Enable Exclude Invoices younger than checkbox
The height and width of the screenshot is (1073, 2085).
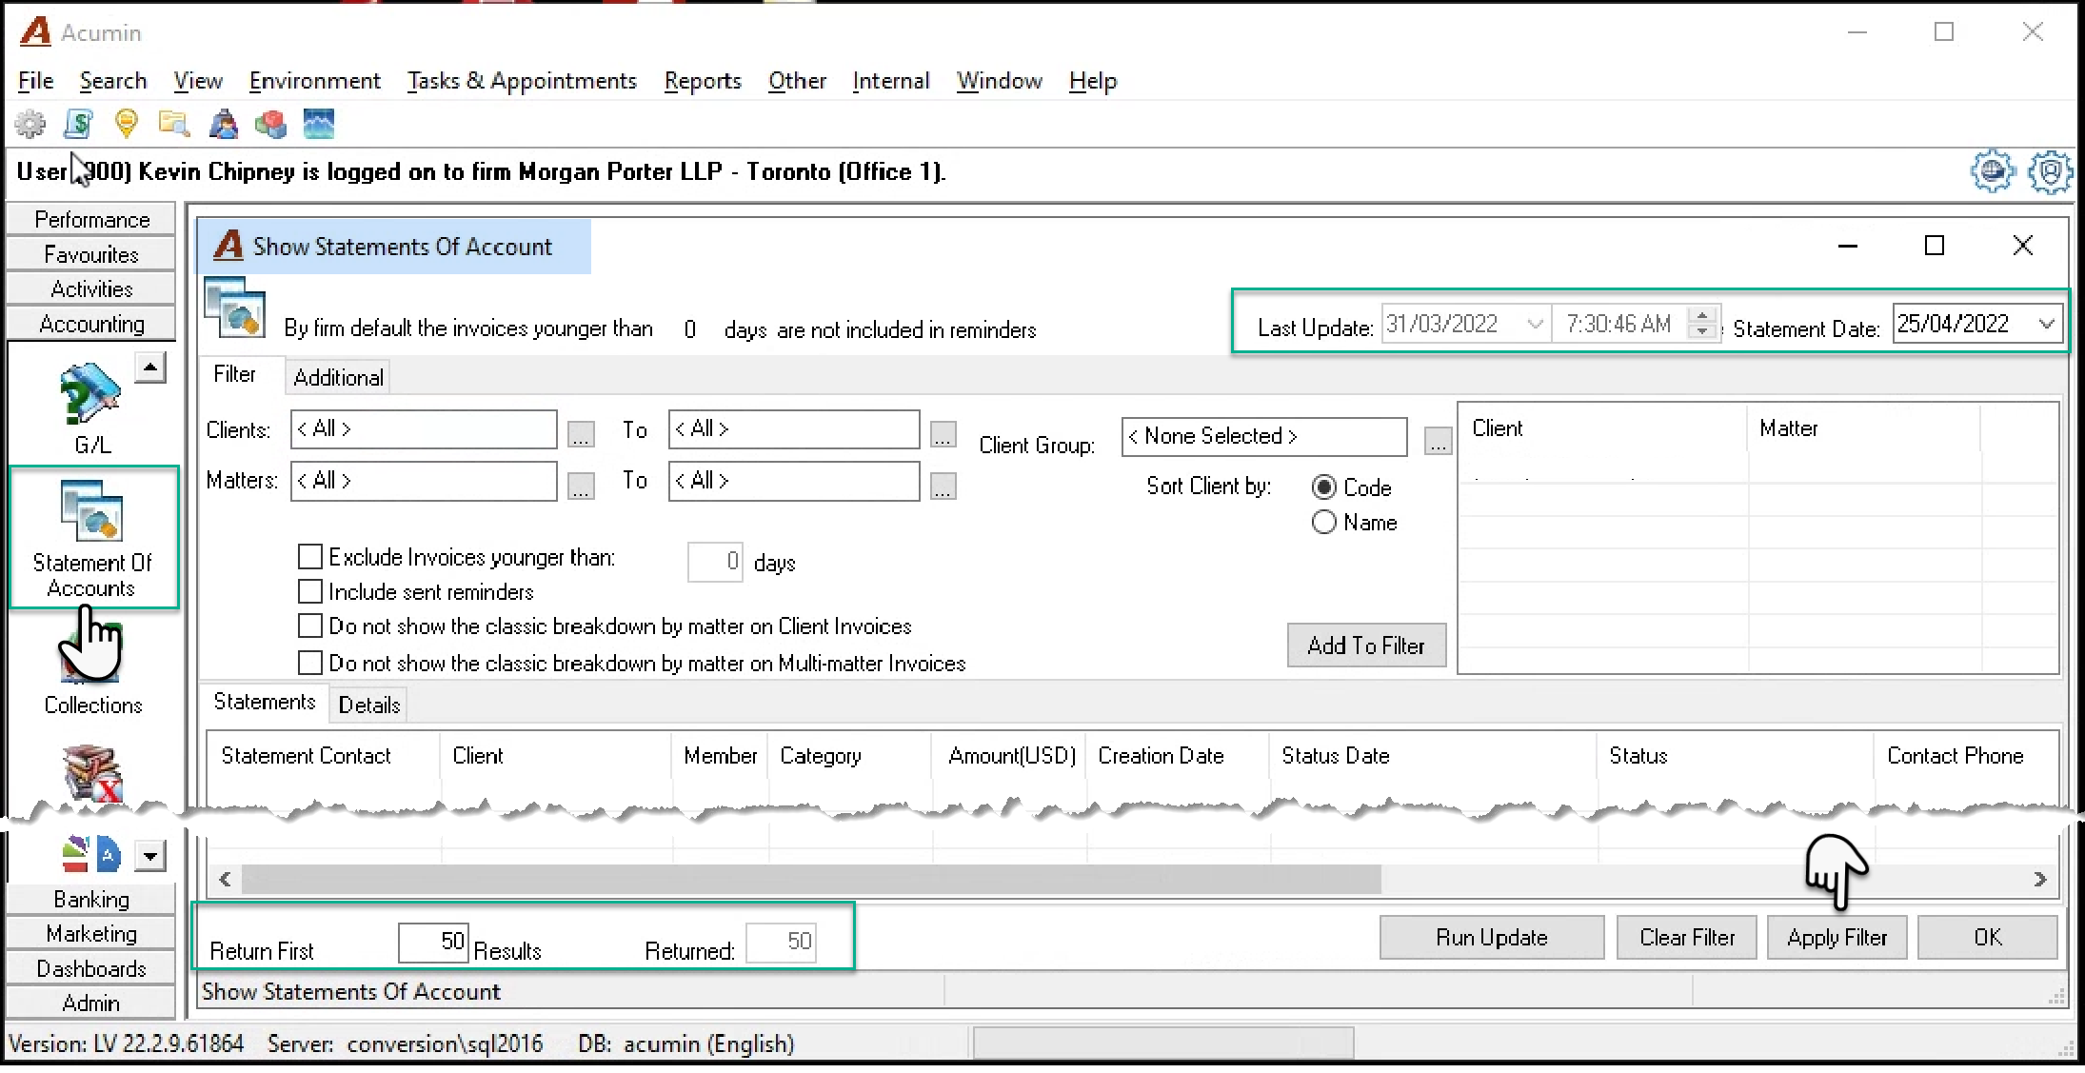tap(310, 556)
